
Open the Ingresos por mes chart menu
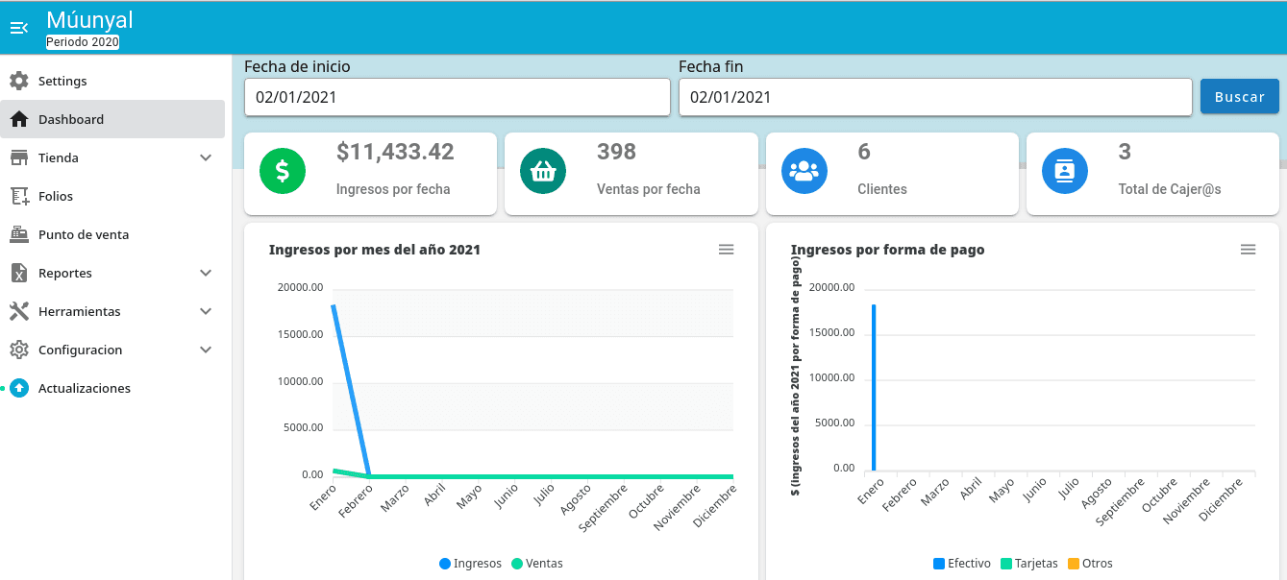point(727,250)
